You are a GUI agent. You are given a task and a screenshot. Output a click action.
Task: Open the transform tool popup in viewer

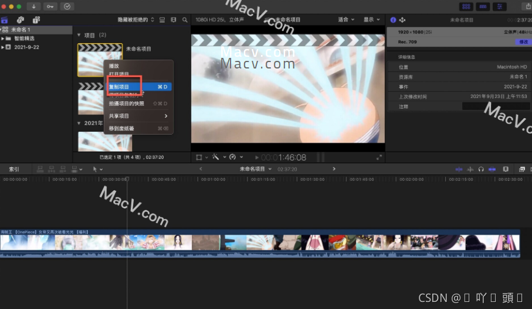pos(202,157)
